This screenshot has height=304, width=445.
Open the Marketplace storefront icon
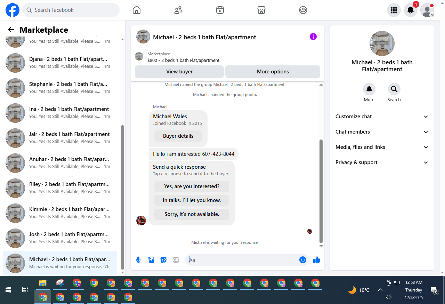[261, 10]
